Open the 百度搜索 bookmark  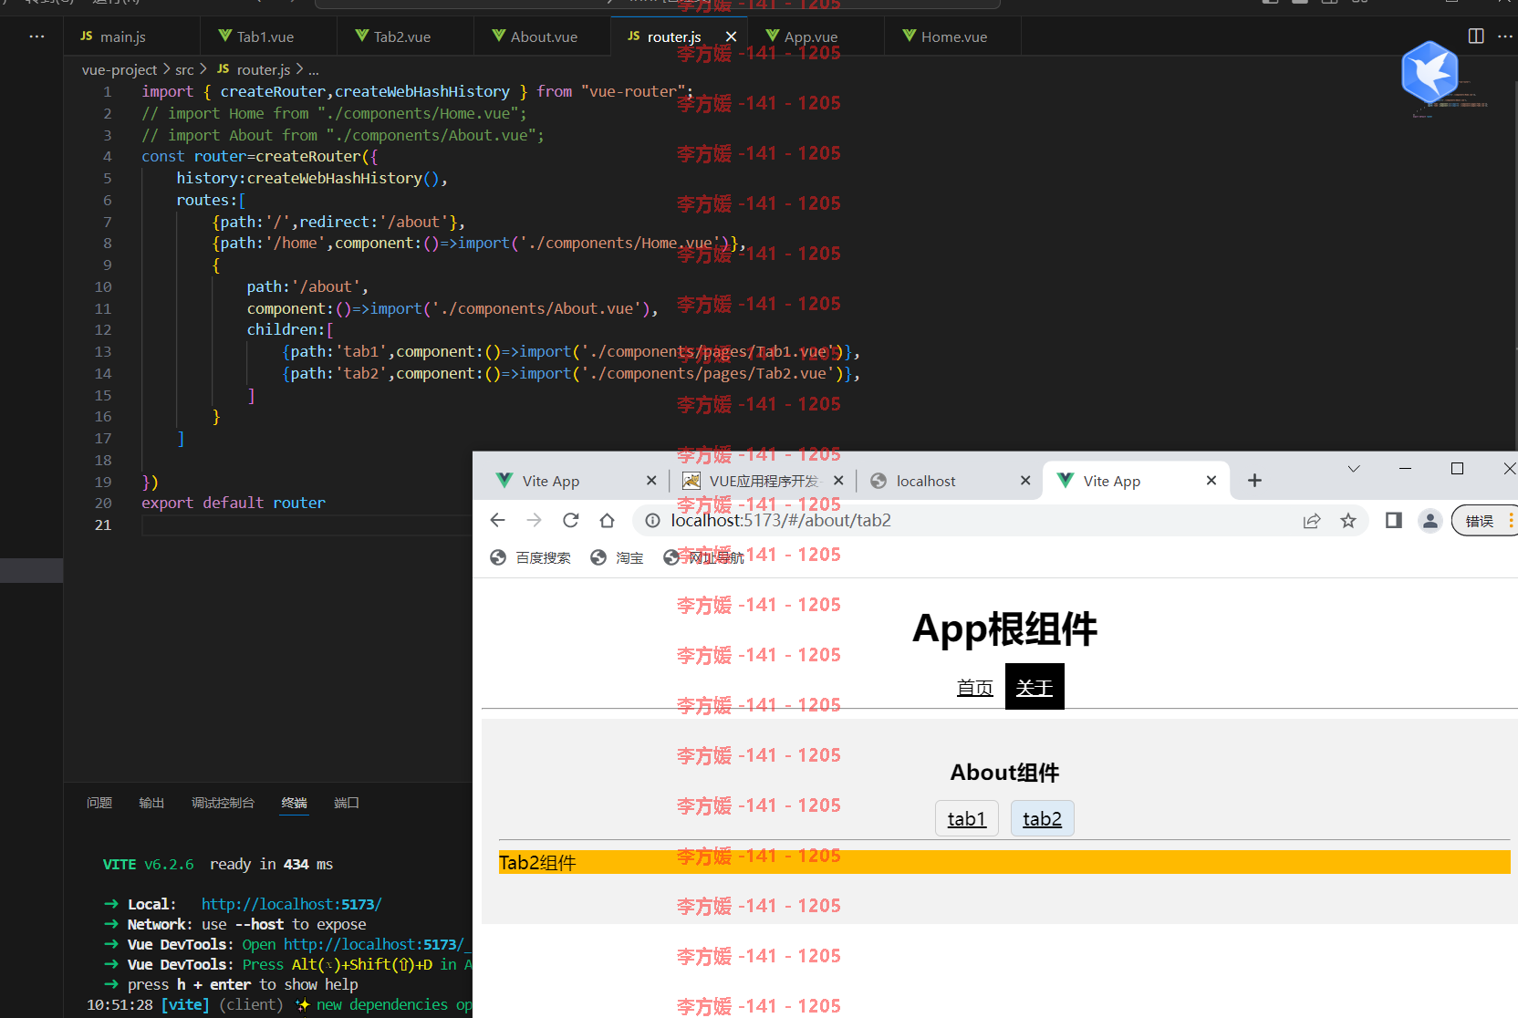[x=531, y=557]
